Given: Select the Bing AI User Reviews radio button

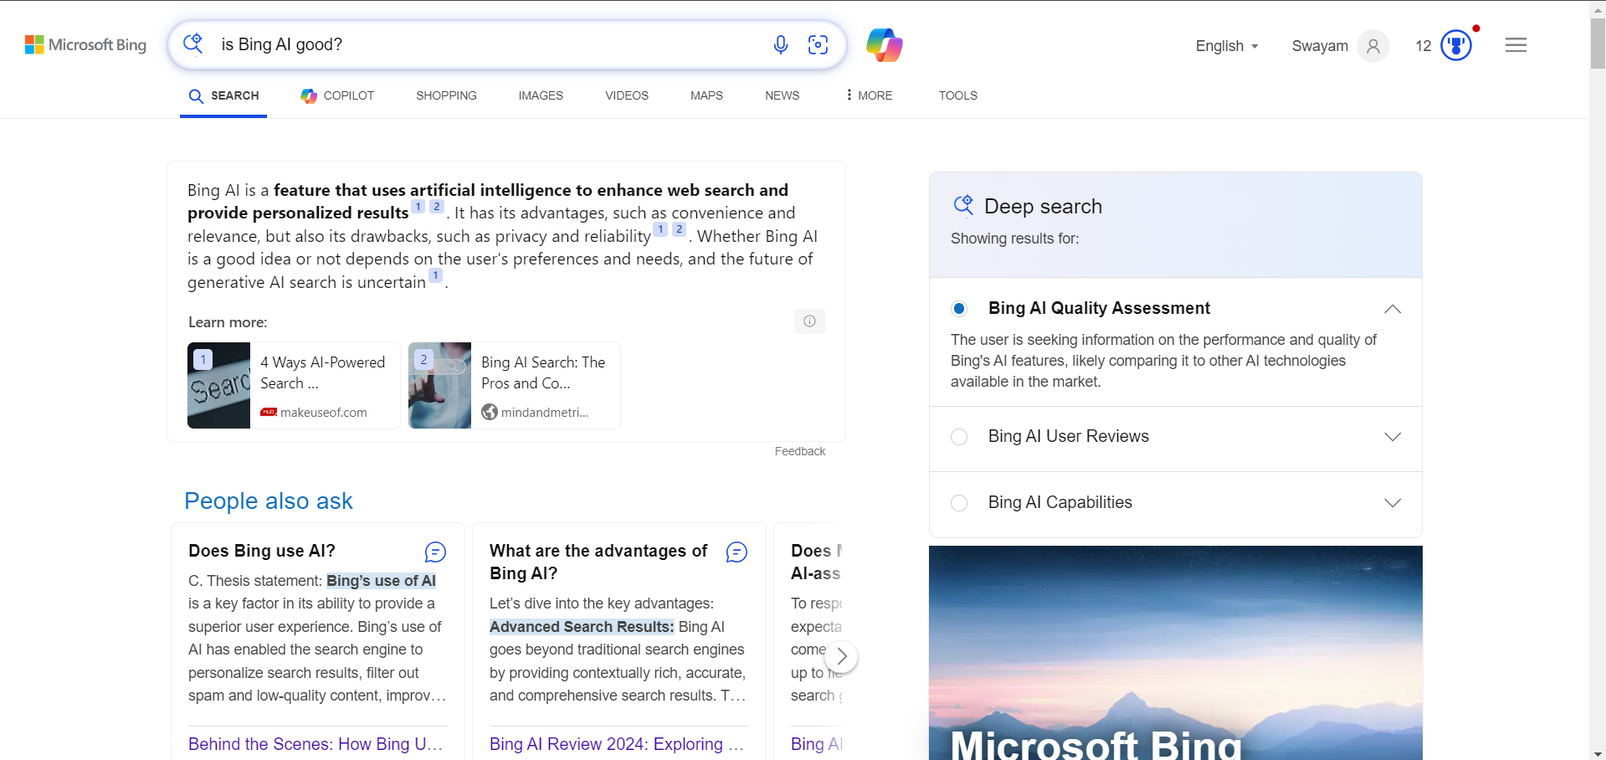Looking at the screenshot, I should 959,437.
